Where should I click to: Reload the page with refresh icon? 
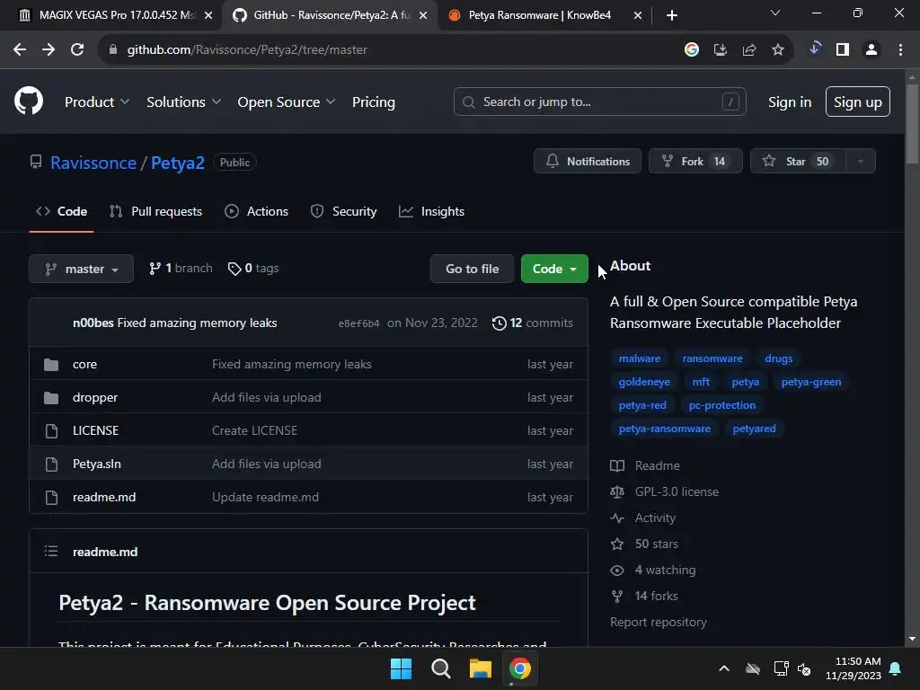pos(77,50)
